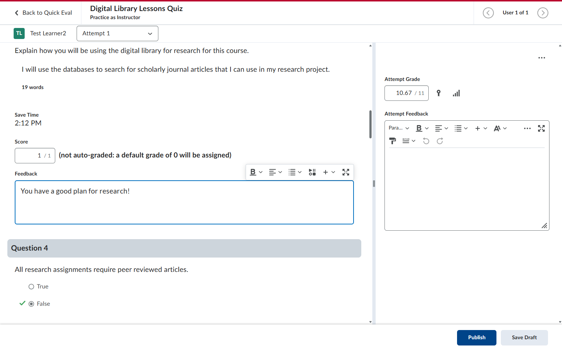
Task: Click the key icon beside Attempt Grade
Action: (438, 93)
